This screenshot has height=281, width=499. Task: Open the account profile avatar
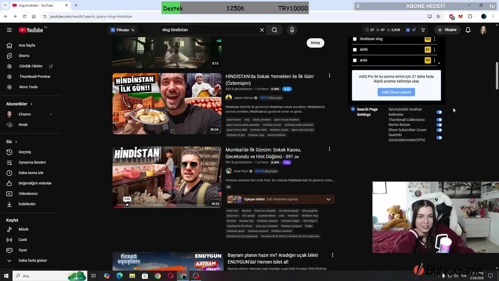coord(483,30)
